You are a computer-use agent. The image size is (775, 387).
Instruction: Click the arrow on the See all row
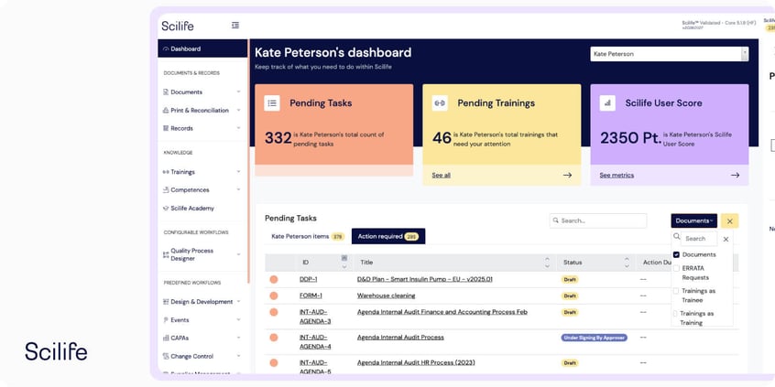tap(567, 176)
